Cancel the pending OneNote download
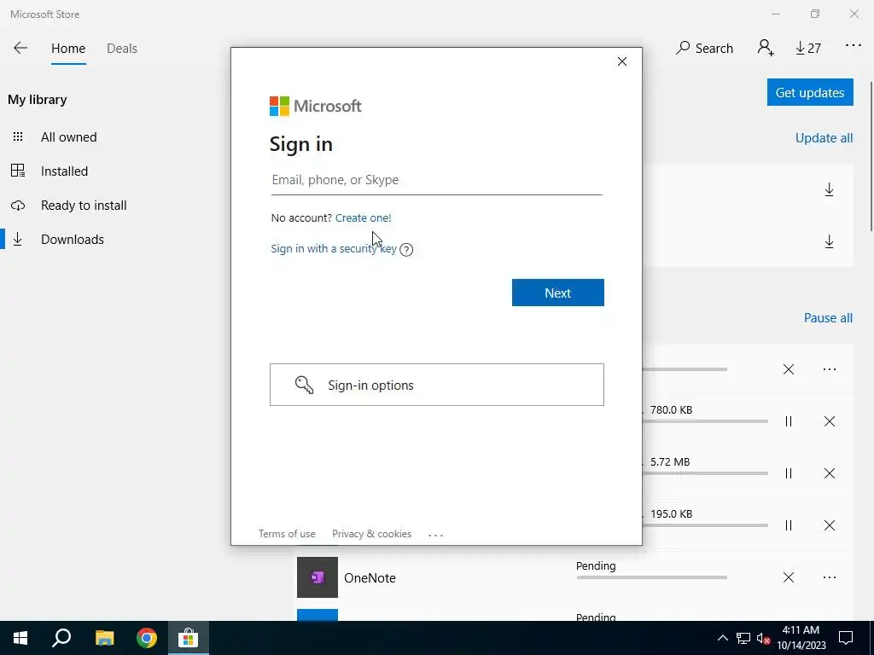The image size is (874, 655). 788,577
